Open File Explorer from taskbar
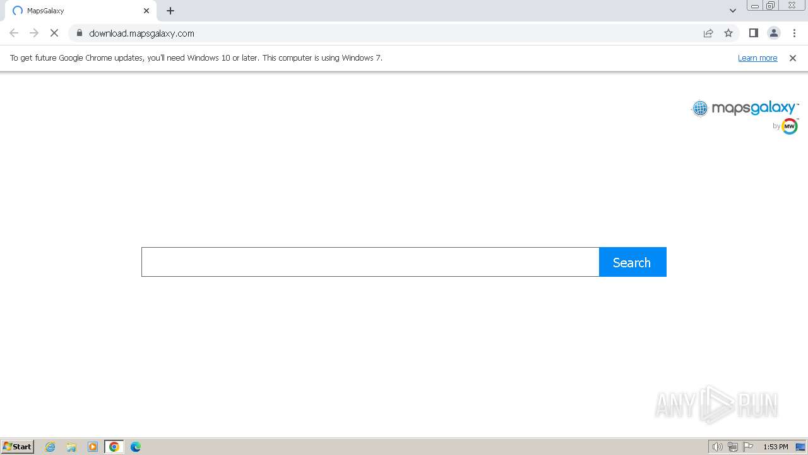Screen dimensions: 808x455 71,447
